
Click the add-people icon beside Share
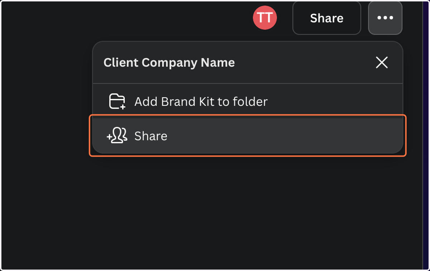click(117, 136)
